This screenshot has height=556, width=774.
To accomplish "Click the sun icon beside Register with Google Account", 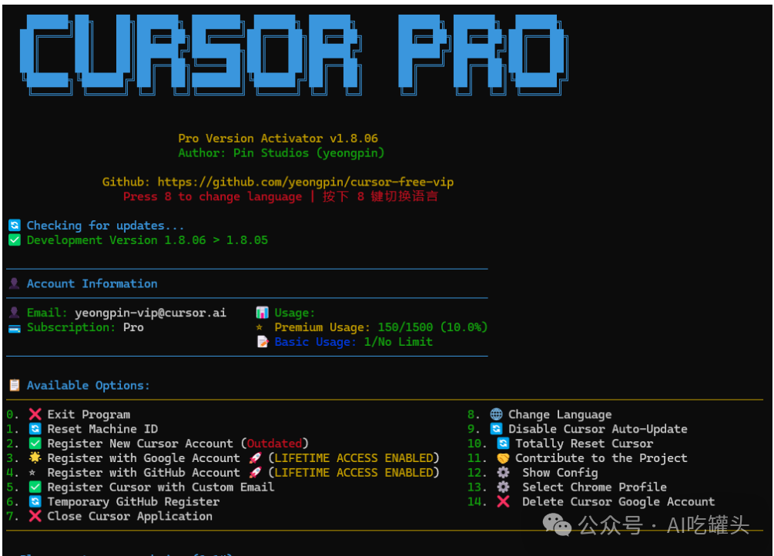I will pos(35,457).
